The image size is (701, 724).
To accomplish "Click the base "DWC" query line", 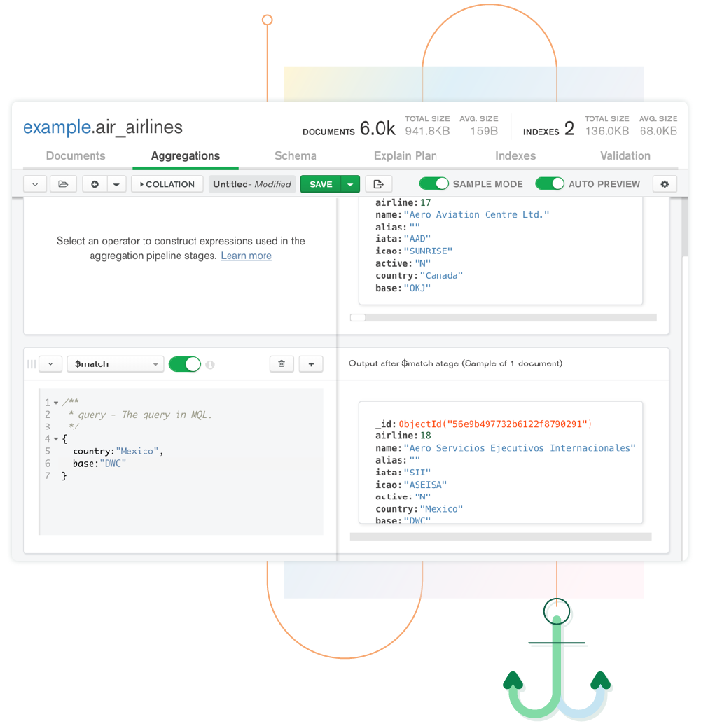I will tap(99, 464).
